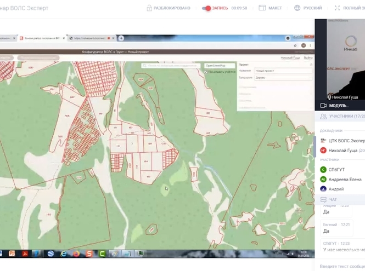Click the Николай Гуща user link
The width and height of the screenshot is (365, 271).
290,57
